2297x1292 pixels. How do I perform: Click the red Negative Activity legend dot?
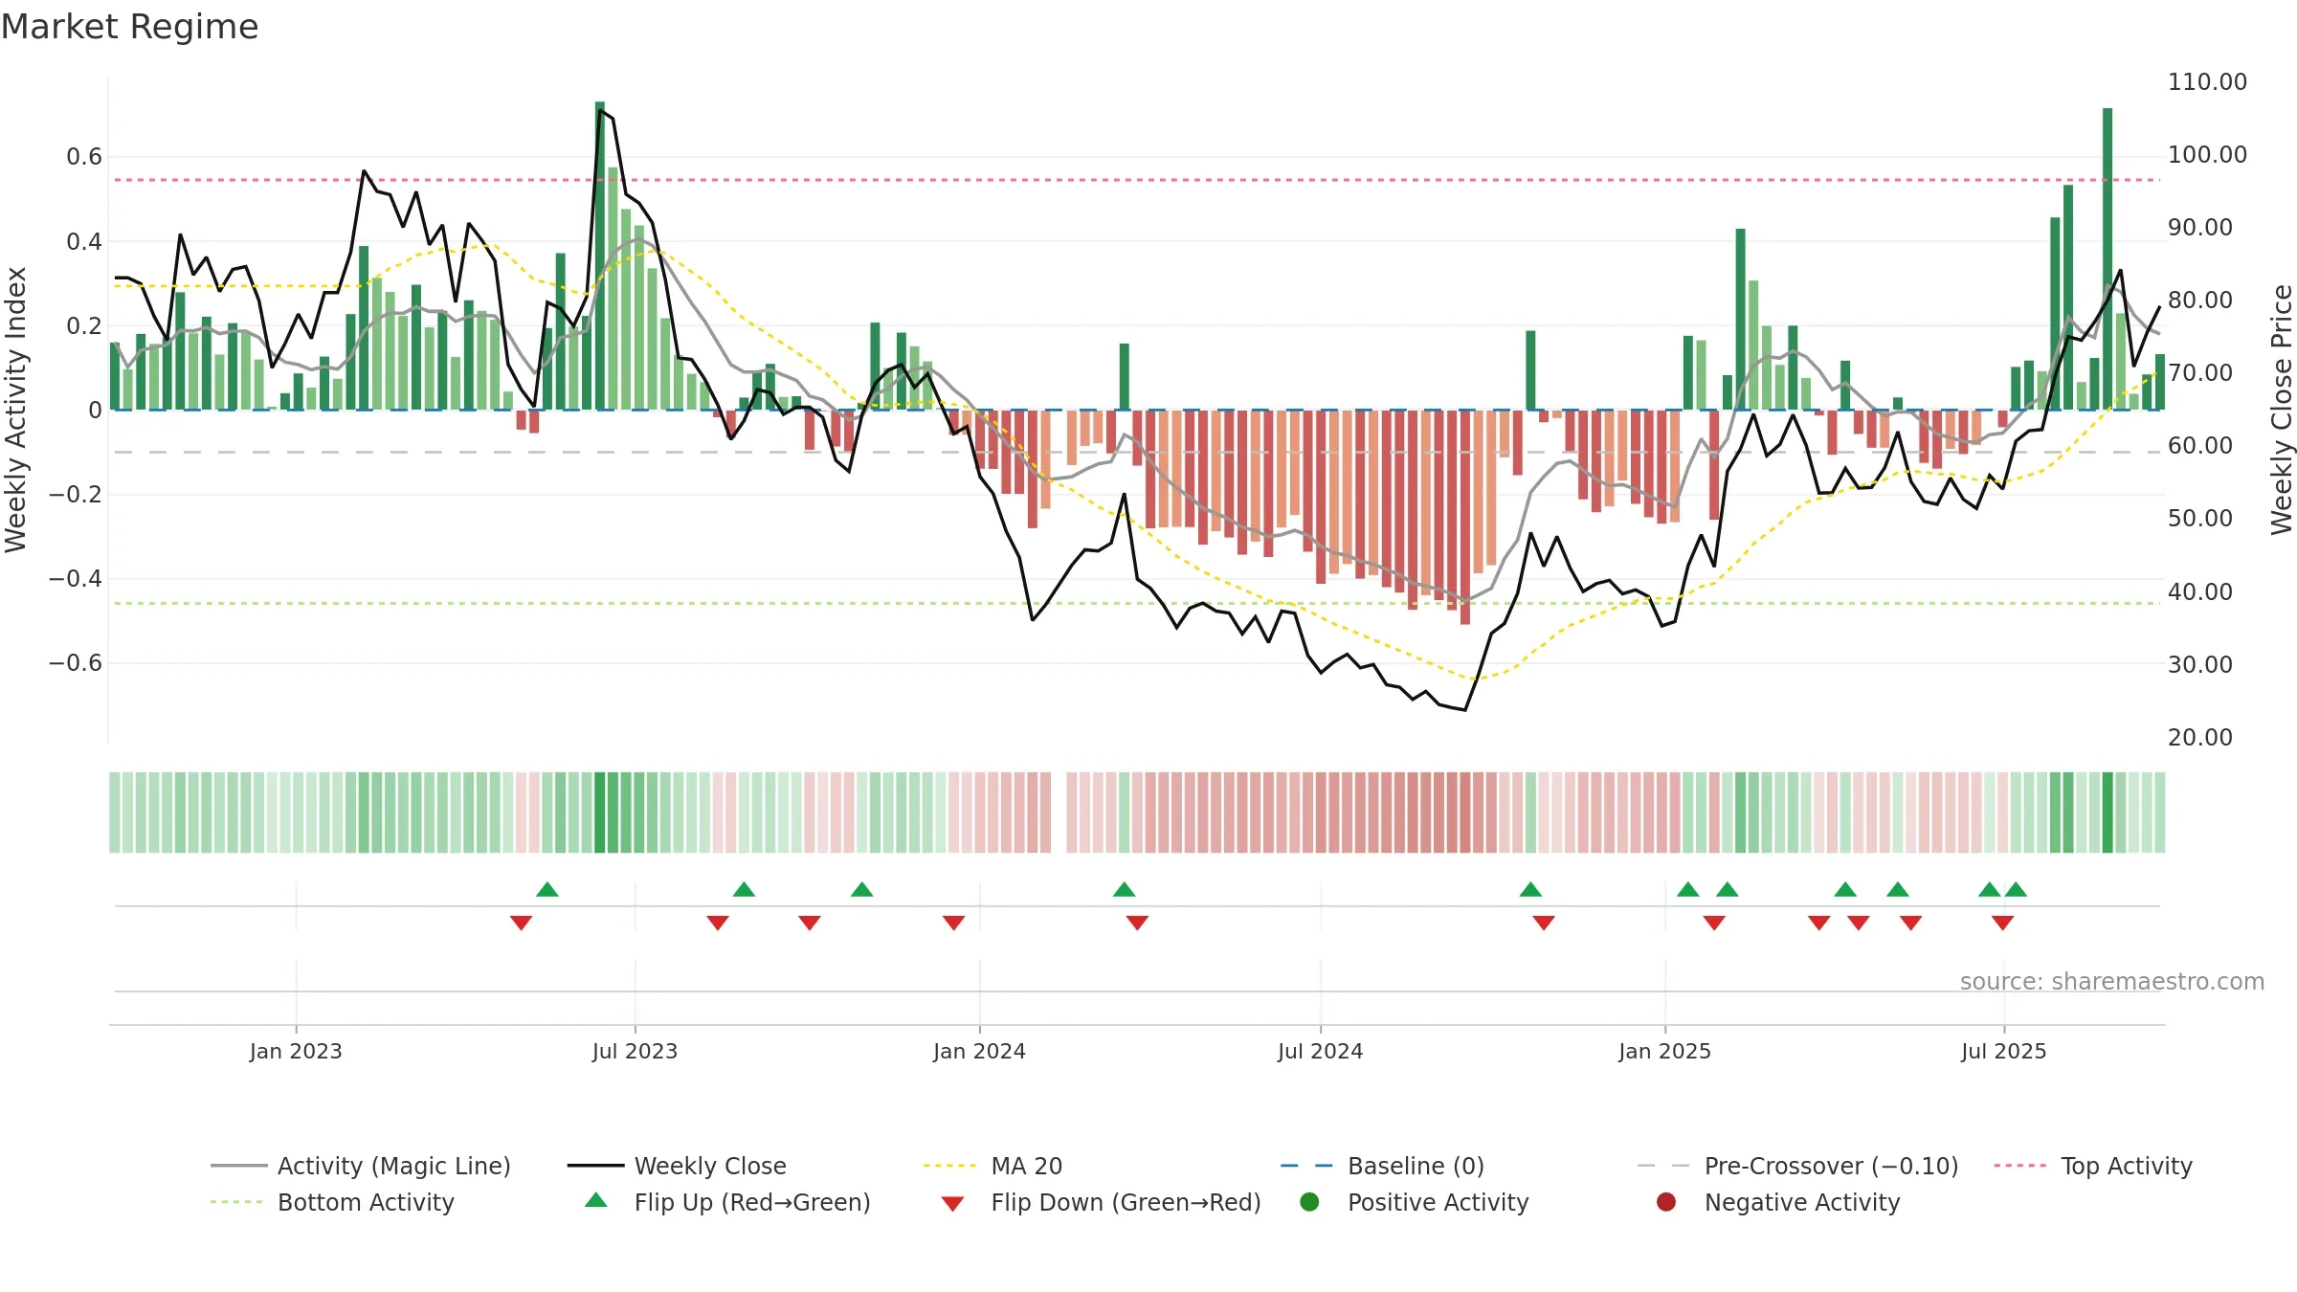[1666, 1201]
